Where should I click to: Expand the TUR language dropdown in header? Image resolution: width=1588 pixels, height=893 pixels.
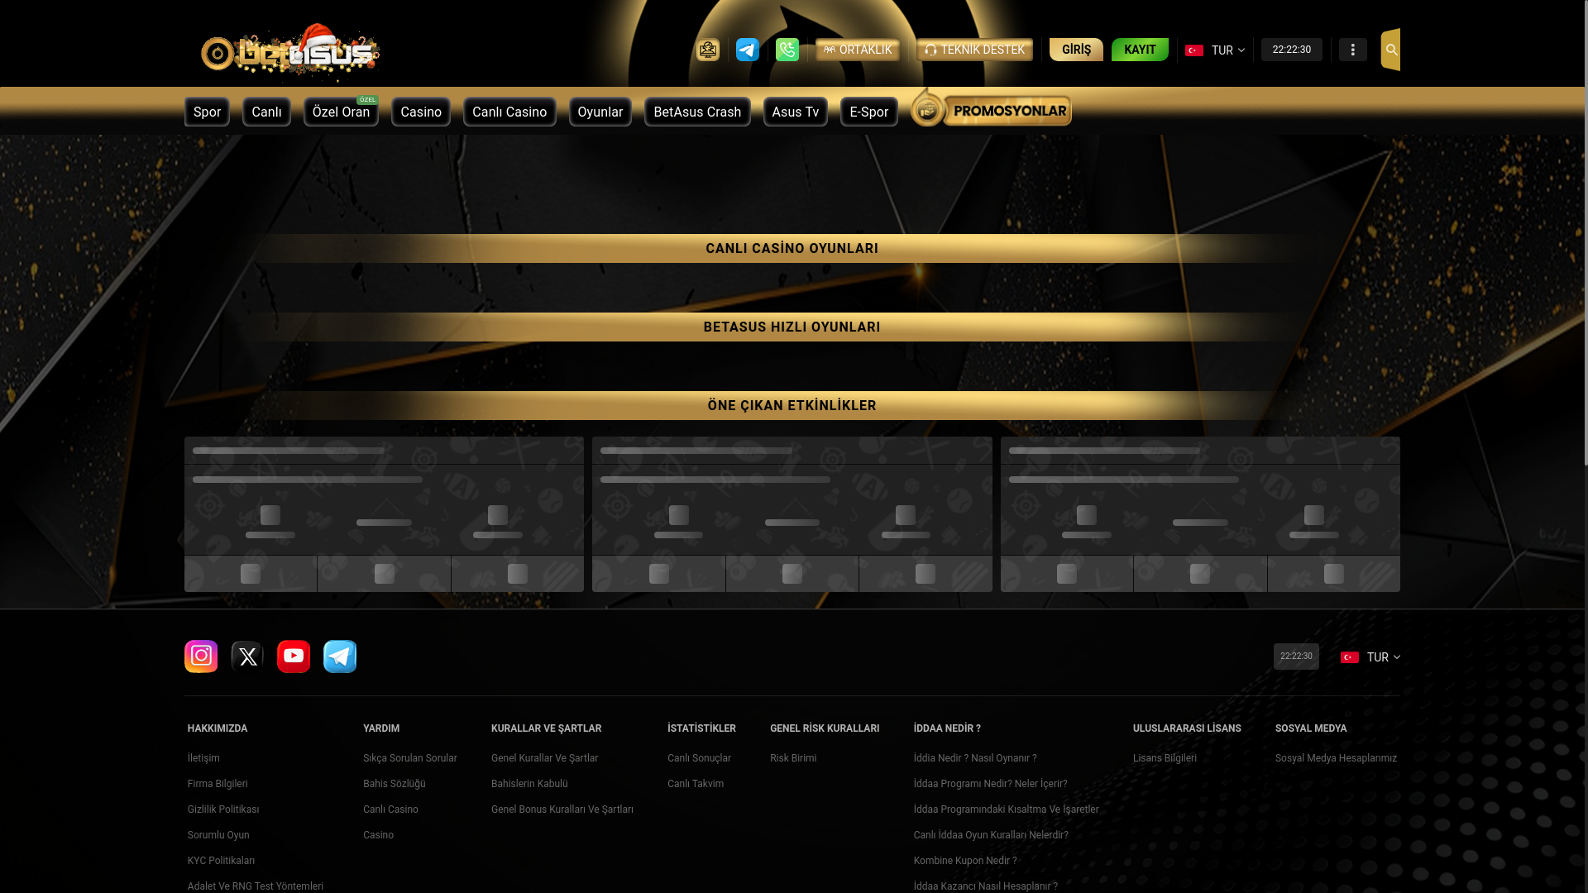click(x=1215, y=50)
